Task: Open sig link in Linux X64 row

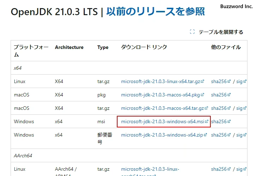Action: click(x=239, y=81)
